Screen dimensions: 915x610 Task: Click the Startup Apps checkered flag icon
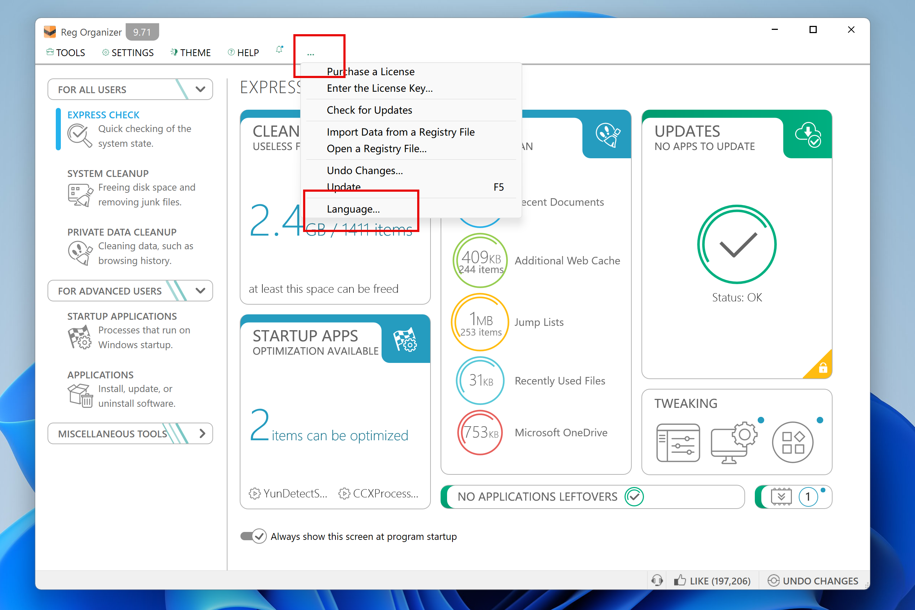[405, 340]
